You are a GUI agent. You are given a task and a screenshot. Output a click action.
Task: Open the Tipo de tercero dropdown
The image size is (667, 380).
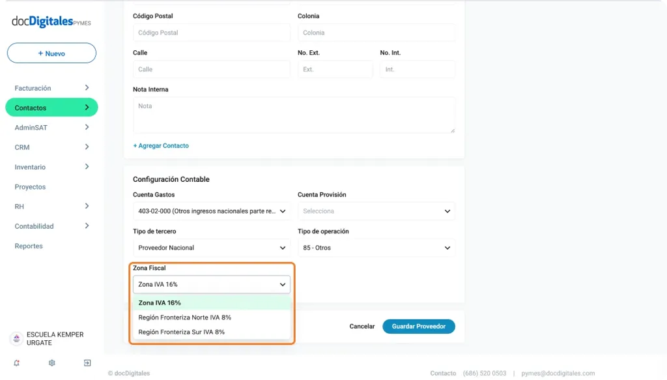tap(212, 248)
